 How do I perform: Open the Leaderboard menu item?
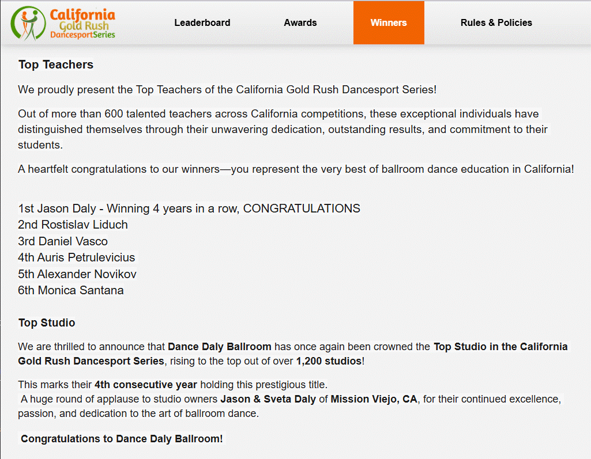coord(202,23)
